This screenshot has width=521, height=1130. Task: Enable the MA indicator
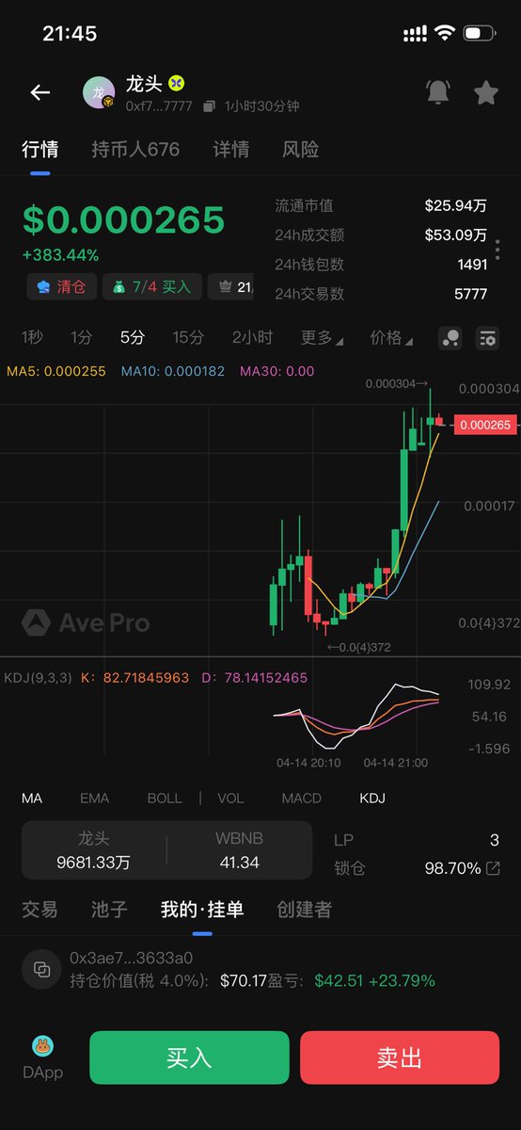coord(32,798)
